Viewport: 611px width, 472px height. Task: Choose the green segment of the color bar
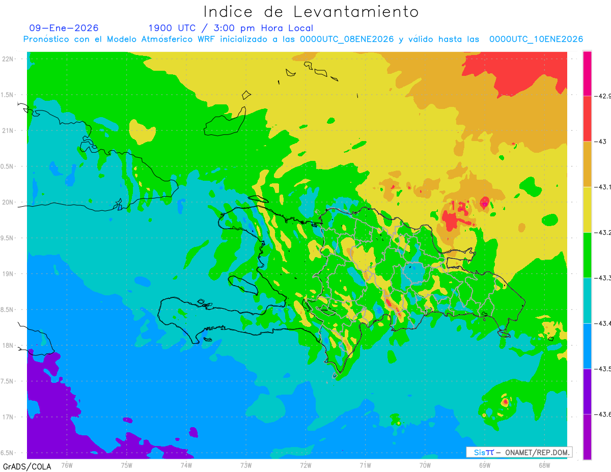pyautogui.click(x=587, y=255)
